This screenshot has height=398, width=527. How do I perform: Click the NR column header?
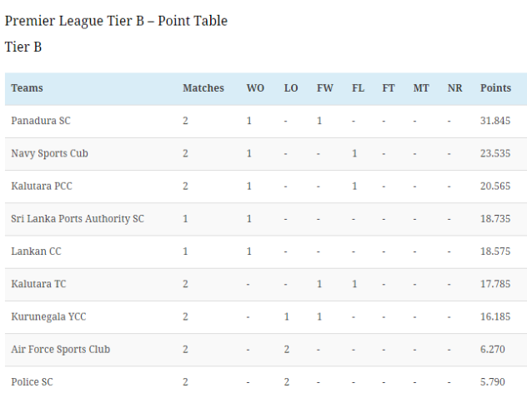455,88
